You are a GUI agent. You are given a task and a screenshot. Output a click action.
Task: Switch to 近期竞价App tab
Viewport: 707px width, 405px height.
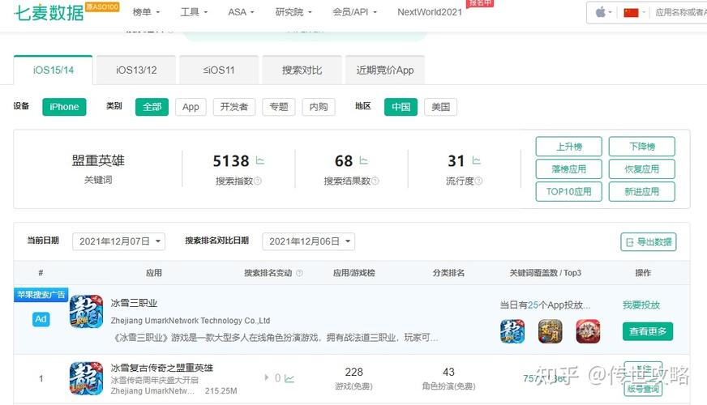(384, 70)
